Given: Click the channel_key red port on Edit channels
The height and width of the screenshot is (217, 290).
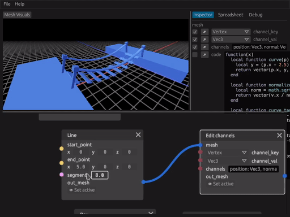Looking at the screenshot, I should [x=201, y=152].
